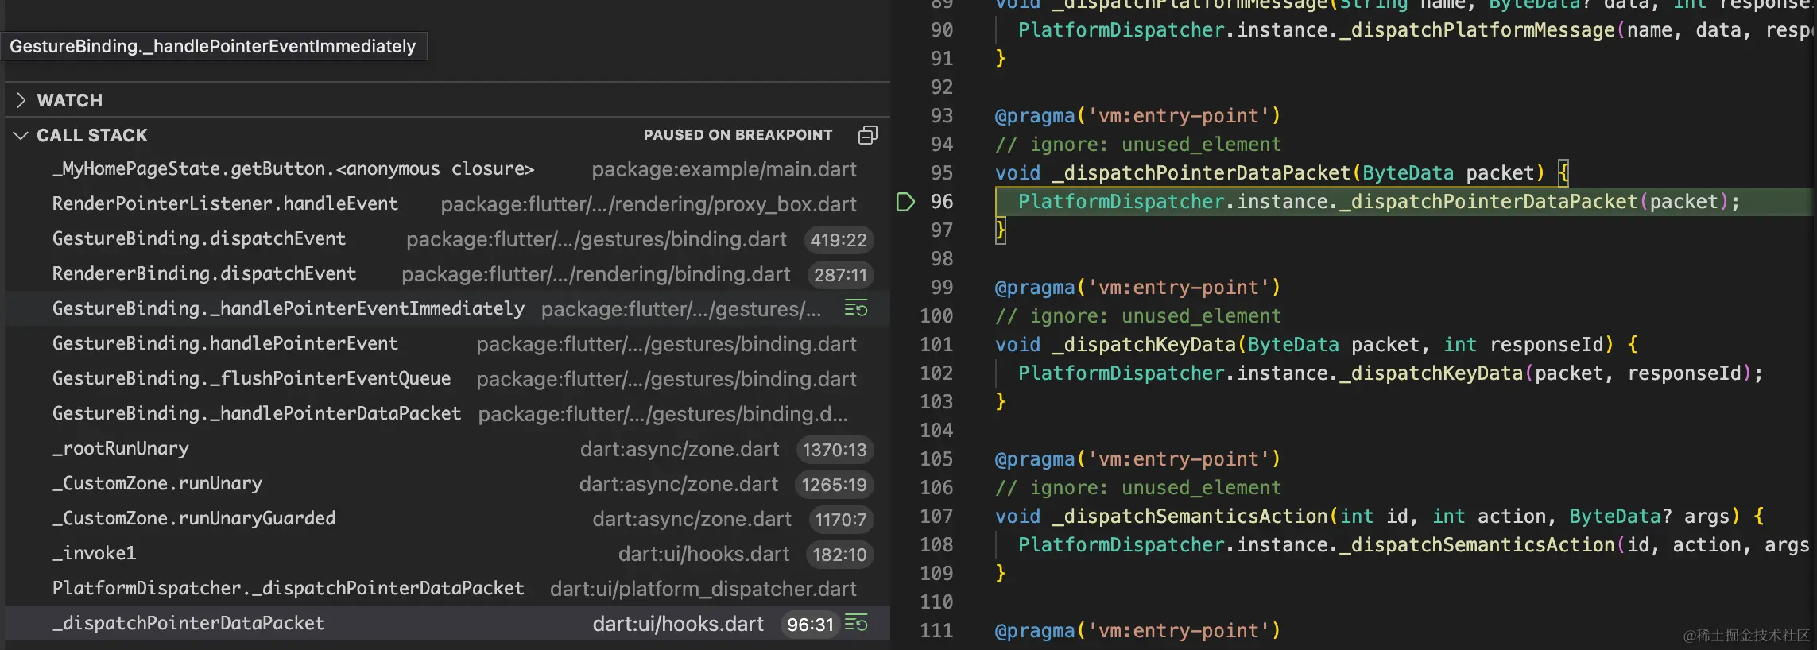Click the 182:10 line badge

coord(839,555)
